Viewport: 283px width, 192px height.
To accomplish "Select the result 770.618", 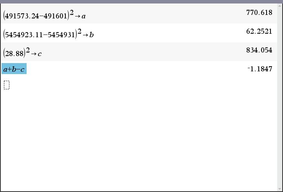I will [259, 13].
